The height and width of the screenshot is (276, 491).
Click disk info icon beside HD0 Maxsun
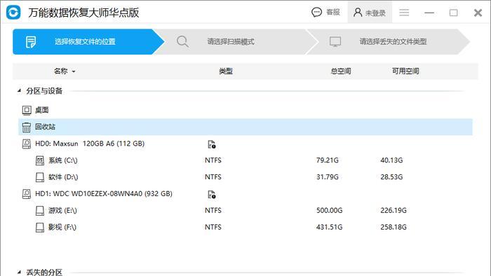click(x=212, y=144)
